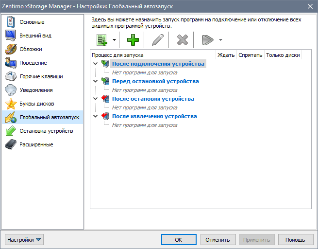This screenshot has height=249, width=318.
Task: Click Нет программ для запуска under После извлечения
Action: 145,125
